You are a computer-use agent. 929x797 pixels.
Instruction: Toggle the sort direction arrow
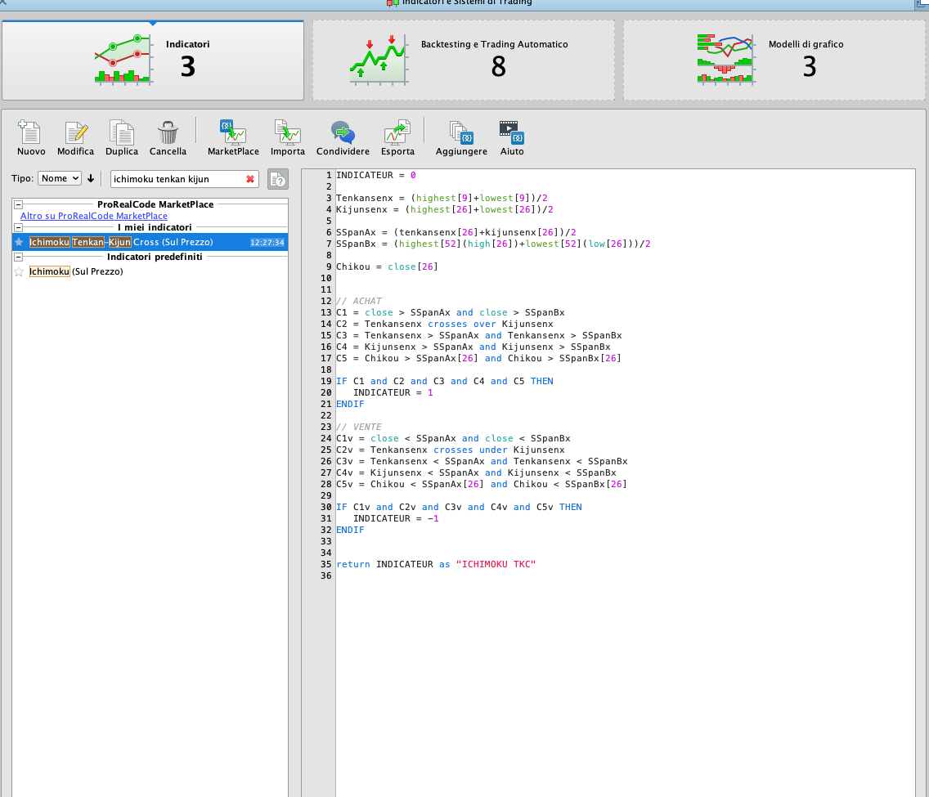[91, 178]
